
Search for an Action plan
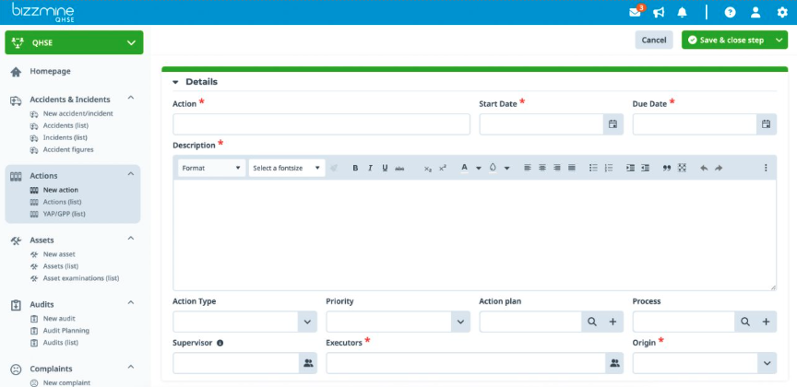coord(591,322)
